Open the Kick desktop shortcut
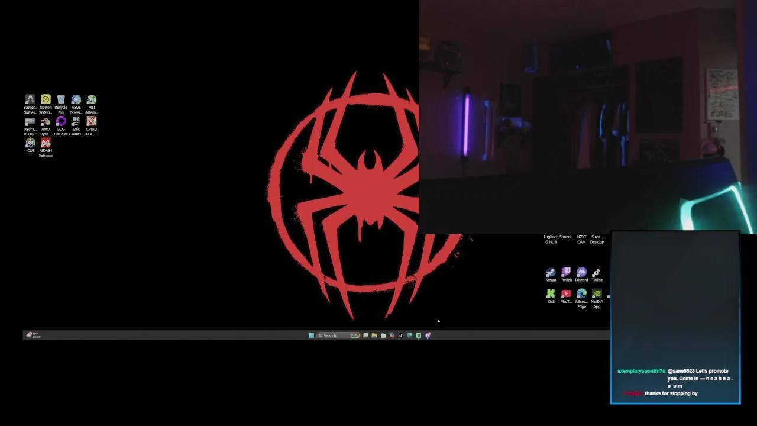Screen dimensions: 757x426 tap(551, 296)
